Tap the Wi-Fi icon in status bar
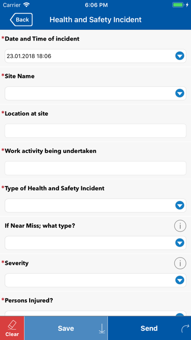Screen dimensions: 191x340 [x=26, y=5]
